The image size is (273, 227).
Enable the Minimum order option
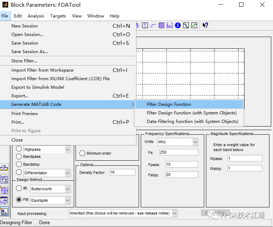click(82, 153)
